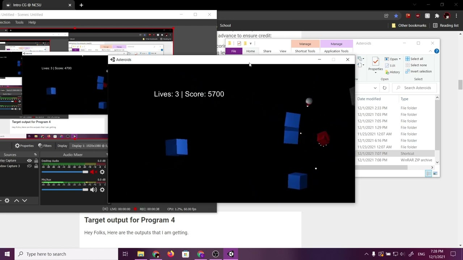The image size is (463, 260).
Task: Move selected source up in OBS
Action: click(17, 200)
